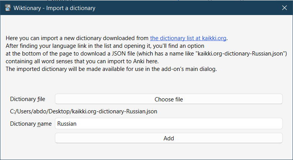Click the Dictionary file label
The width and height of the screenshot is (293, 160).
[27, 99]
